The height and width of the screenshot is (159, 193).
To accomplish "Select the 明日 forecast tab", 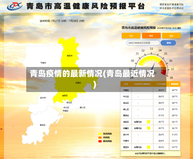I will click(151, 35).
